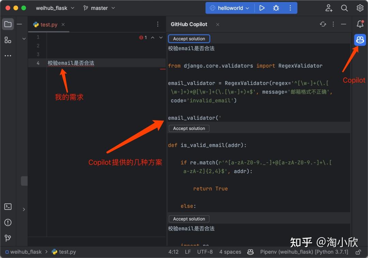
Task: Open the weihub_flask project dropdown
Action: (55, 8)
